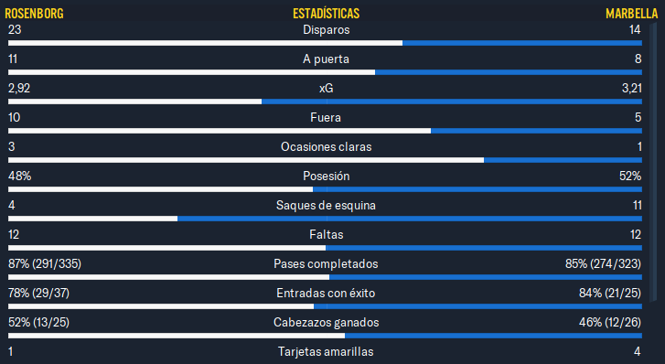Click the Saques de esquina label
The width and height of the screenshot is (665, 364).
[326, 206]
